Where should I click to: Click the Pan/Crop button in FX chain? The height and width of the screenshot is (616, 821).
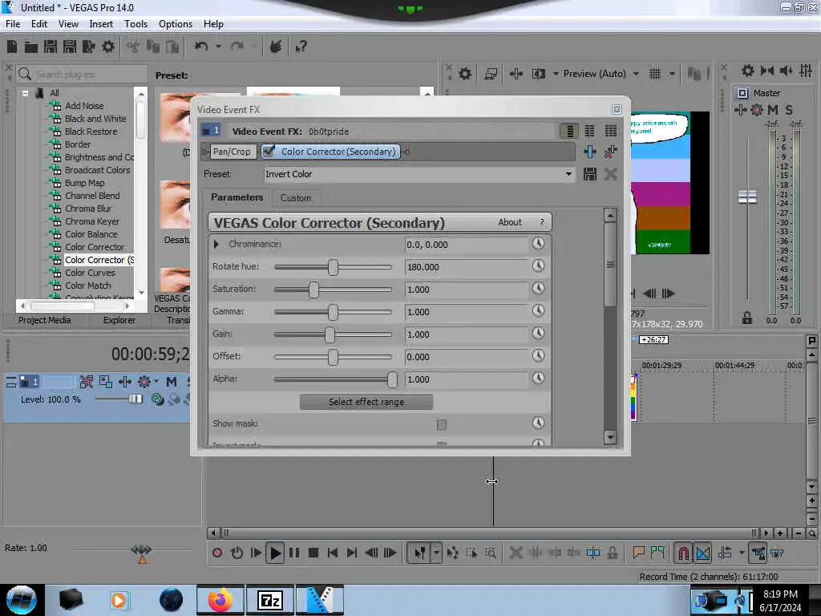232,152
